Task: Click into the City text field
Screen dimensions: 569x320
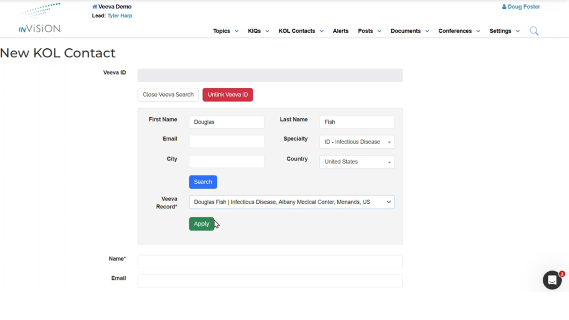Action: coord(226,162)
